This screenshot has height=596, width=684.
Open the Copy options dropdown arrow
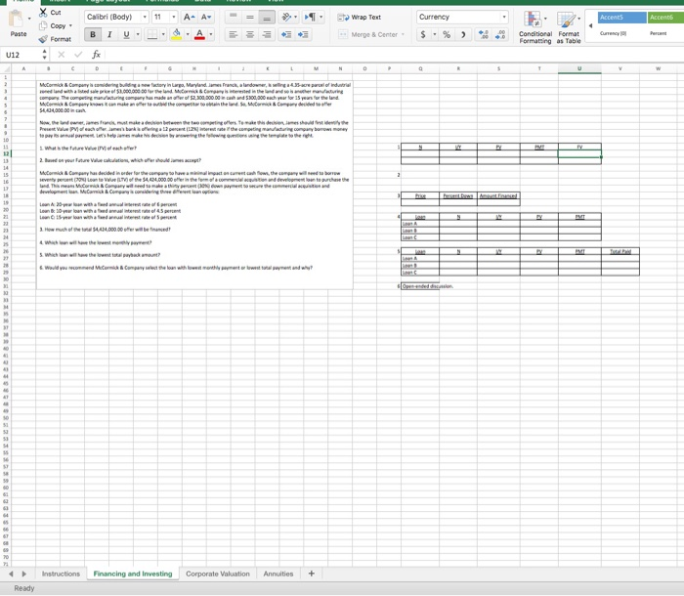(70, 25)
